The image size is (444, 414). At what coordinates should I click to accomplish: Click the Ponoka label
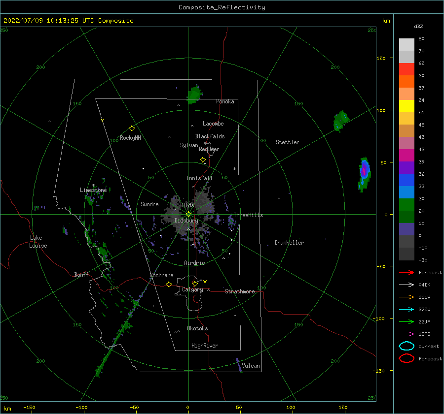(225, 101)
